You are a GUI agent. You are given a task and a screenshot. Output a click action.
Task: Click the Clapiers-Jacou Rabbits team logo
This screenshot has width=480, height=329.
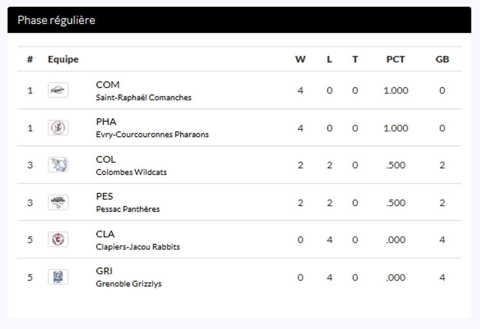58,239
